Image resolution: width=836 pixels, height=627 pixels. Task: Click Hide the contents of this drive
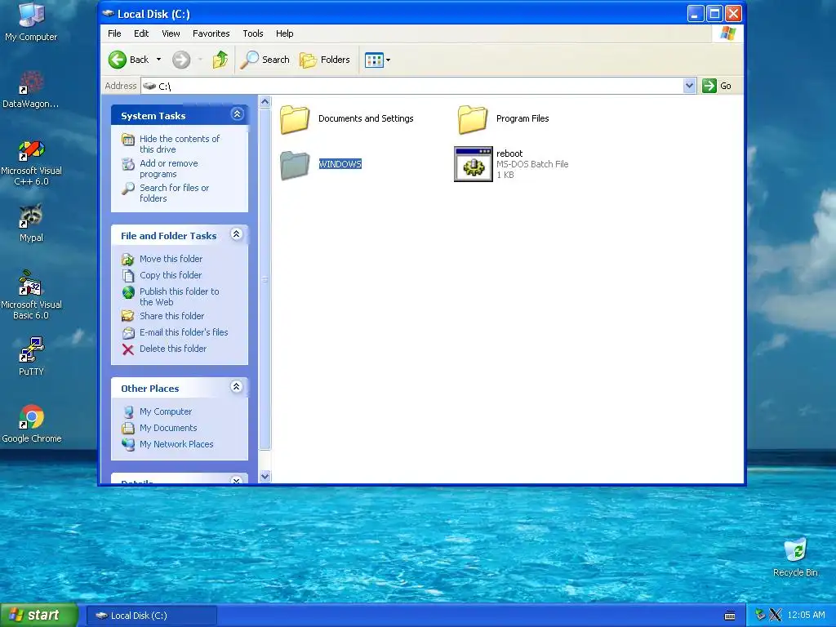179,144
